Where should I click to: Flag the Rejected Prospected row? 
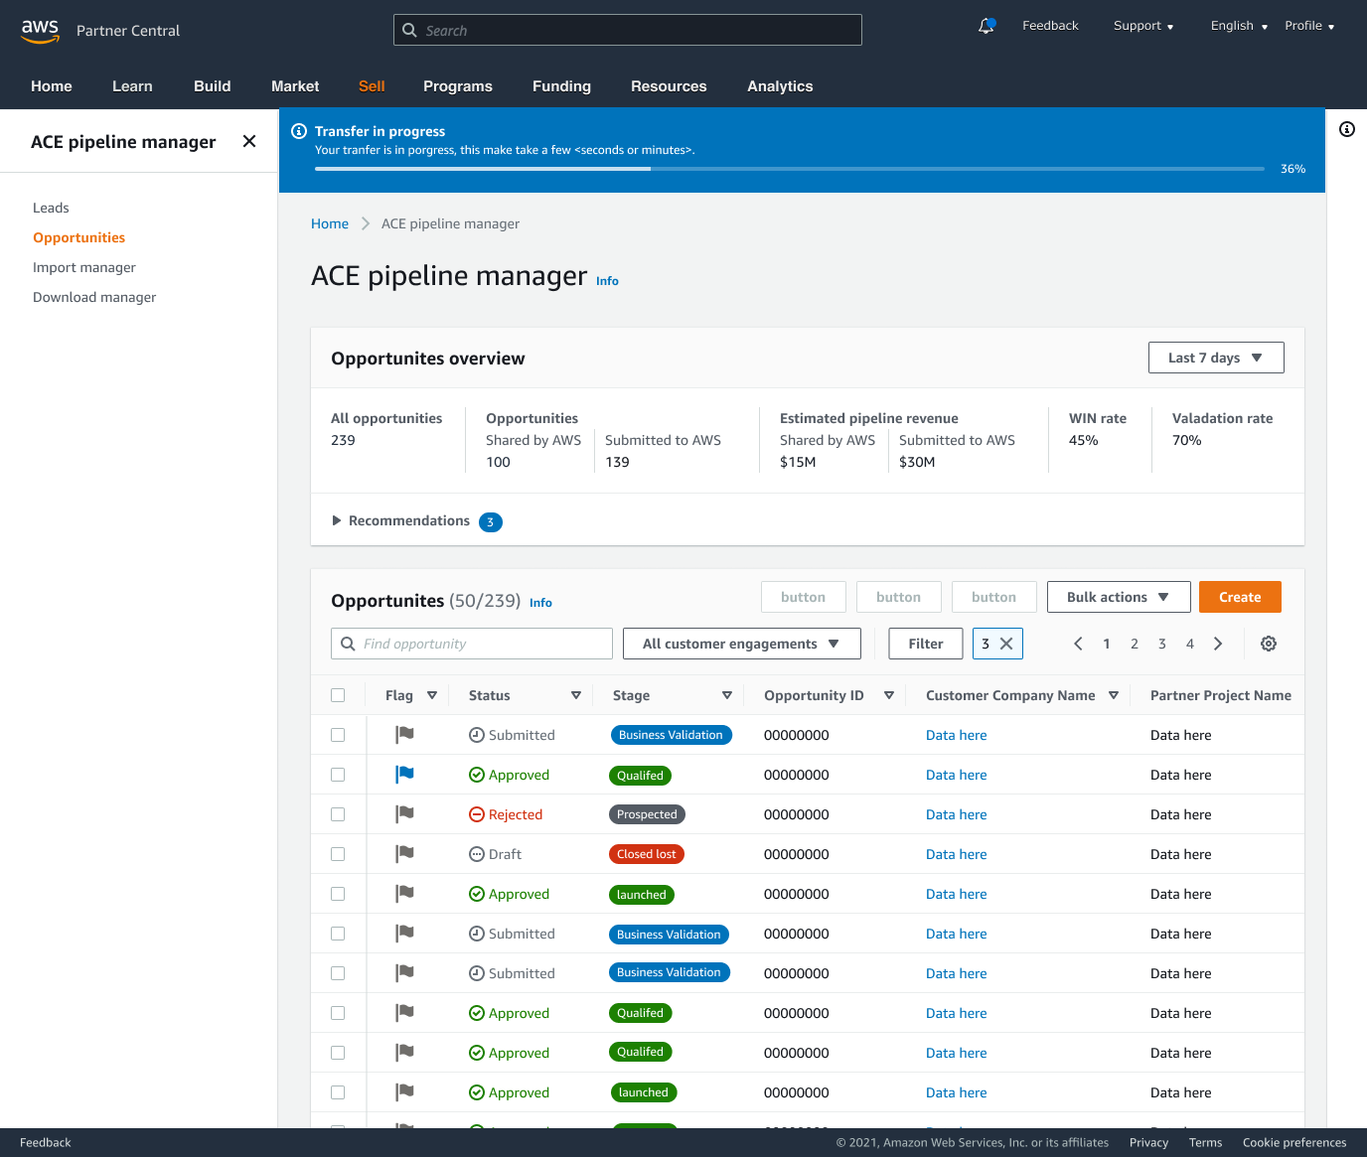pyautogui.click(x=404, y=813)
